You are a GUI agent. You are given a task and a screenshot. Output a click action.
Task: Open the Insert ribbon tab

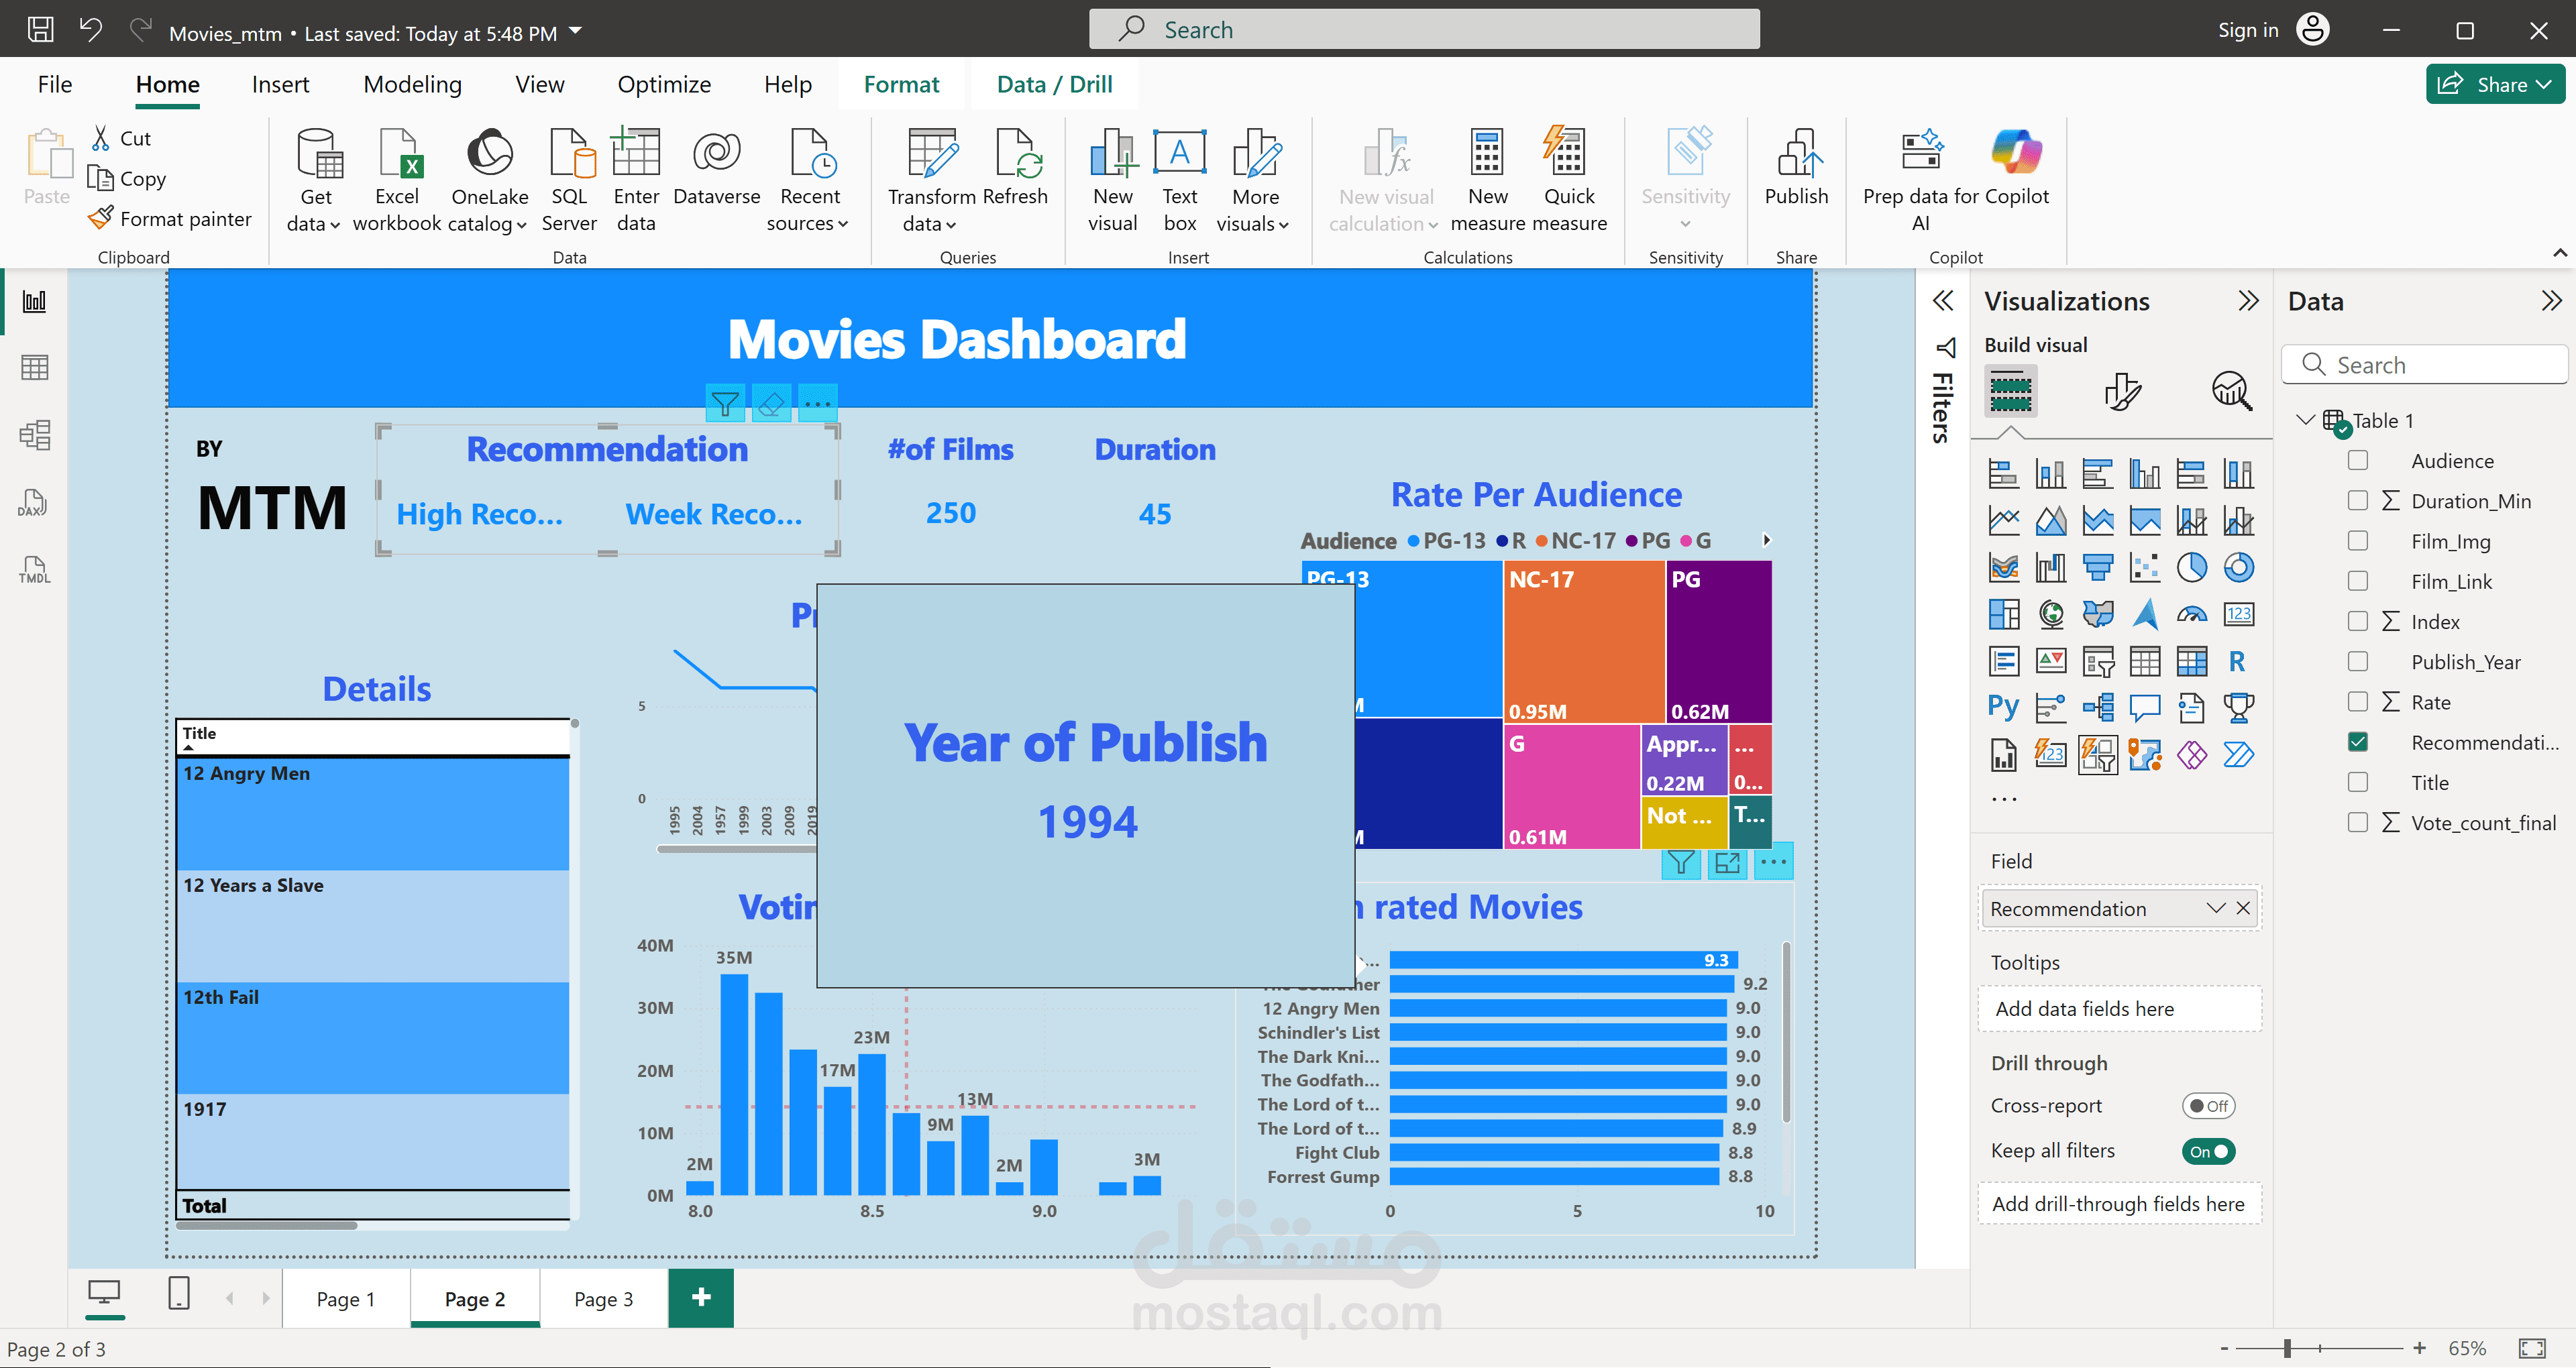coord(280,85)
